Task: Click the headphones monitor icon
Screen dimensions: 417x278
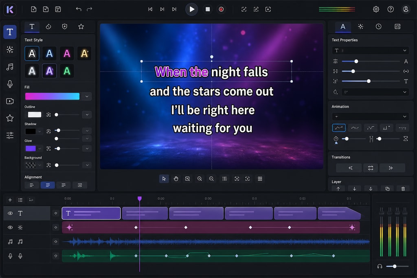Action: (380, 266)
